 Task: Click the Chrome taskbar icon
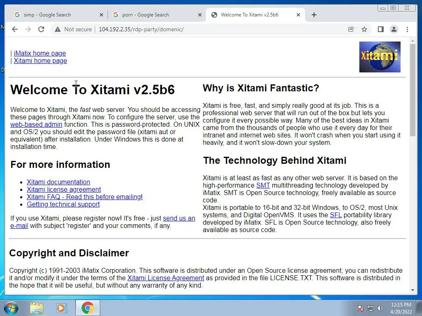click(87, 308)
